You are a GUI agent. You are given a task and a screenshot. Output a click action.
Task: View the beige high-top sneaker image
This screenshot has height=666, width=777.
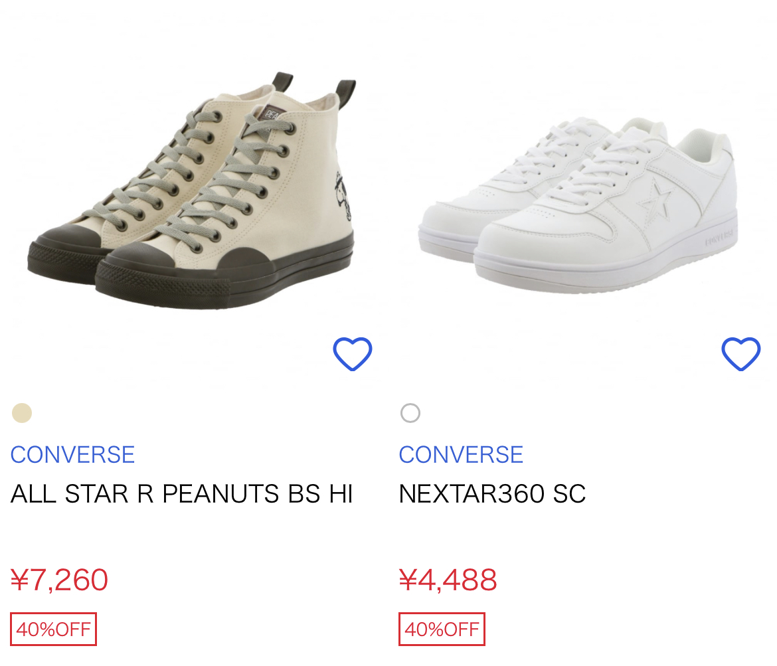tap(193, 193)
